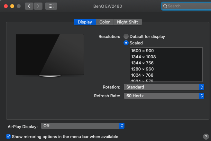Choose the 1280 × 960 resolution
Image resolution: width=211 pixels, height=141 pixels.
click(x=166, y=69)
